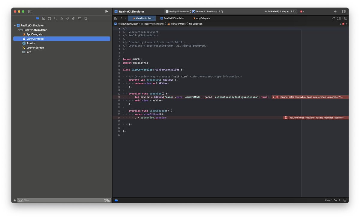Open the Test navigator diamond icon
The width and height of the screenshot is (360, 218).
click(x=67, y=18)
